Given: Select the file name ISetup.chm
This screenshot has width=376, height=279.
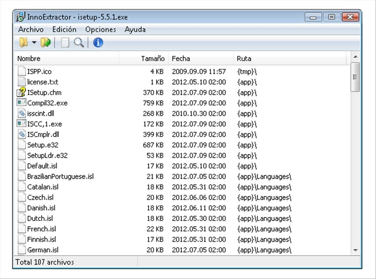Looking at the screenshot, I should click(44, 92).
